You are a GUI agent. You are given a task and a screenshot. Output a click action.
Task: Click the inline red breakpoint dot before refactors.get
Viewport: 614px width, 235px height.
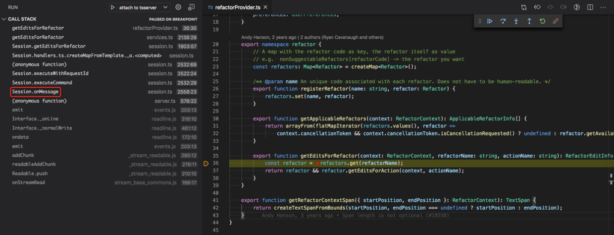pyautogui.click(x=317, y=163)
